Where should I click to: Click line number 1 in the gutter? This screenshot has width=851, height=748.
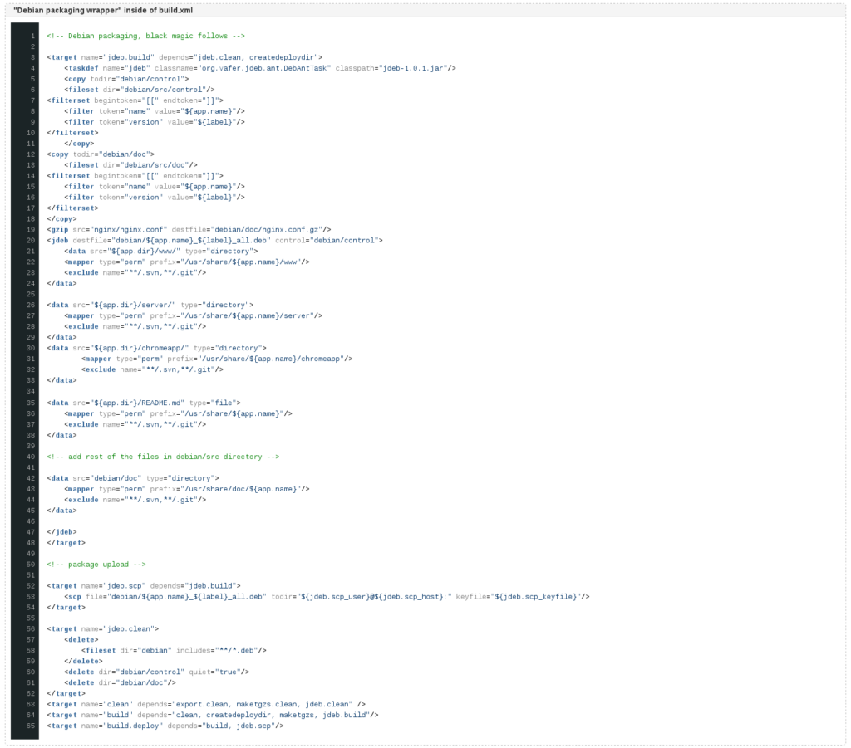tap(32, 36)
